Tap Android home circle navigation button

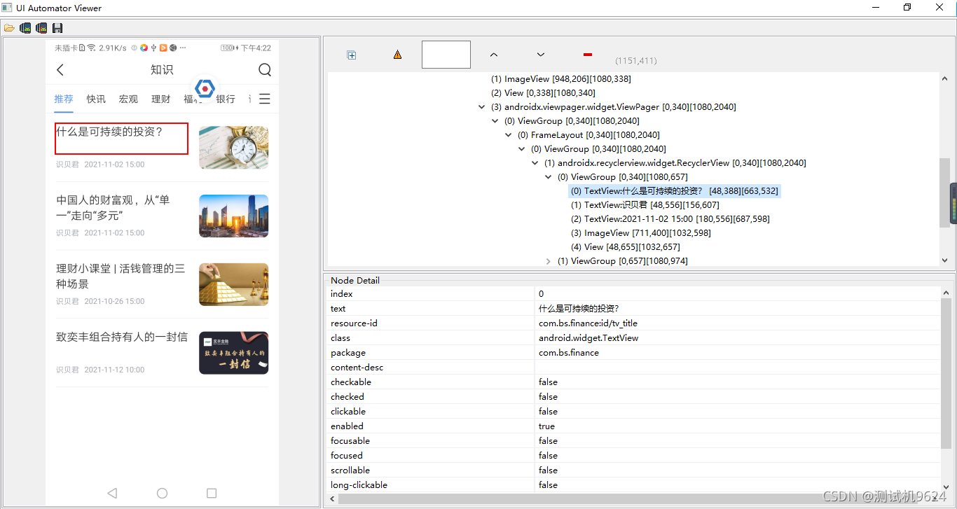[x=162, y=493]
